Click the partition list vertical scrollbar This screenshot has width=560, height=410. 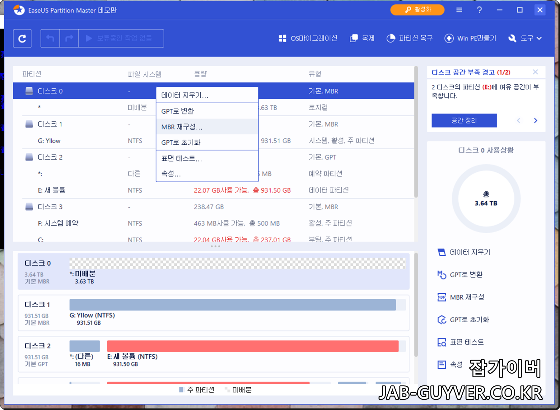click(416, 132)
